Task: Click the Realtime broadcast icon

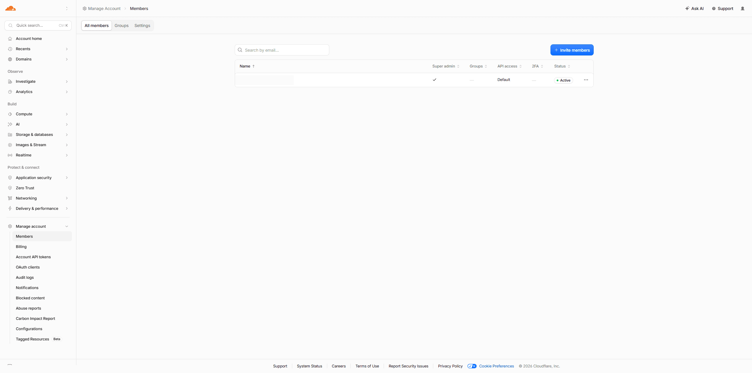Action: pyautogui.click(x=10, y=155)
